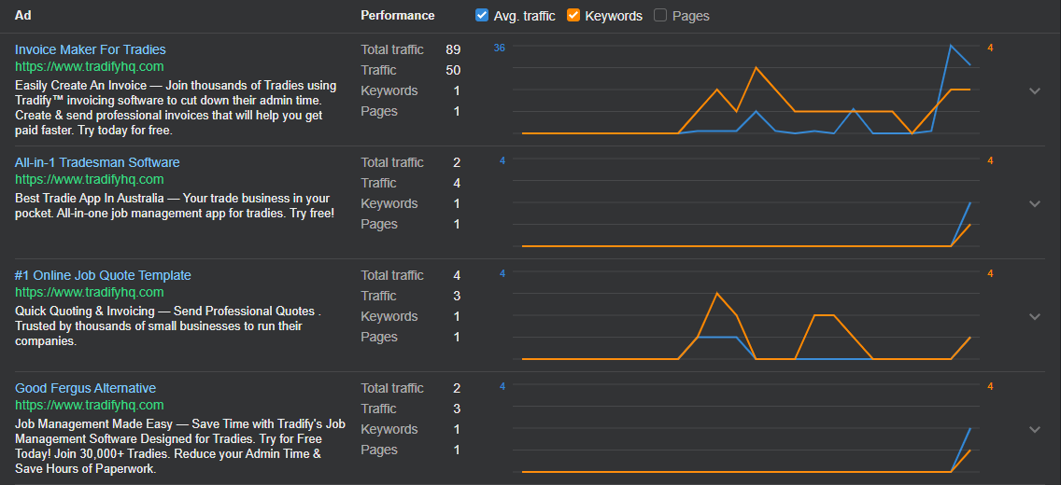Click Total traffic label in All-in-1 Tradesman row
1061x485 pixels.
pyautogui.click(x=392, y=162)
